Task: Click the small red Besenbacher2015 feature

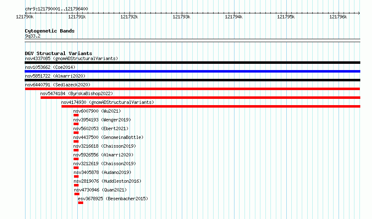Action: coord(81,203)
